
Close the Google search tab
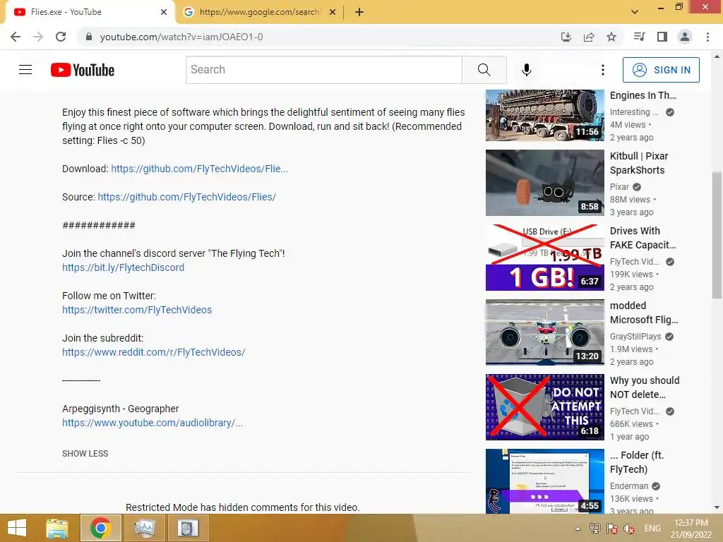coord(333,13)
